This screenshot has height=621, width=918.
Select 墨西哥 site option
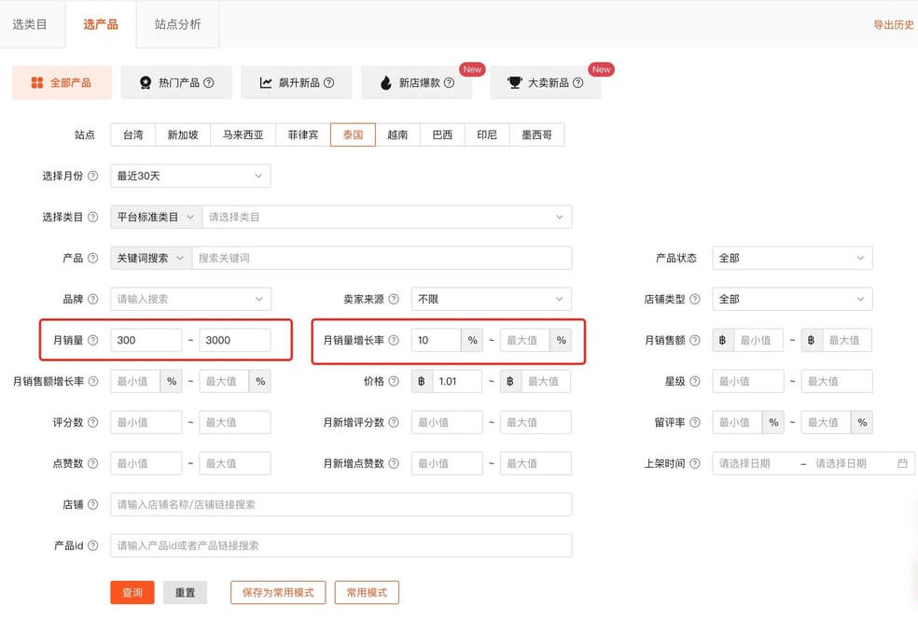[536, 134]
